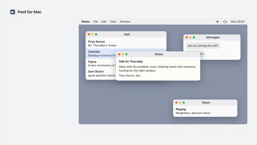Close the Mail window
Screen dimensions: 257x145
point(89,34)
